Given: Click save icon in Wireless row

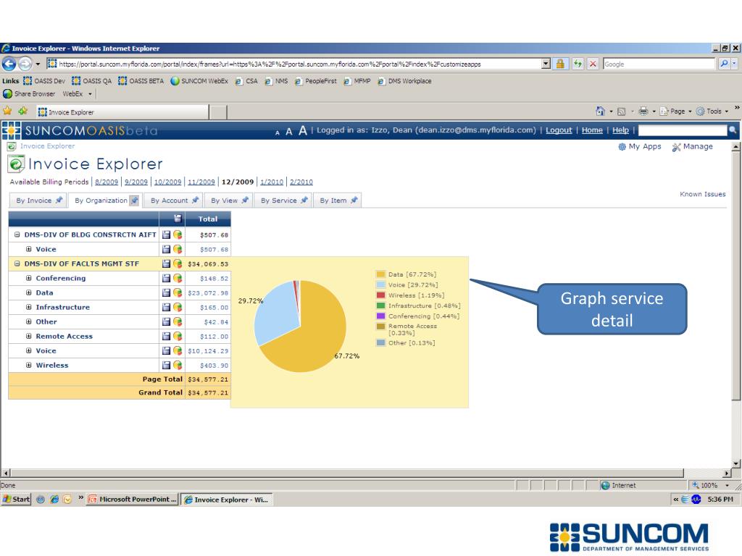Looking at the screenshot, I should click(166, 365).
